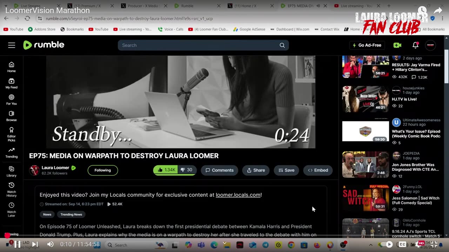Reload the browser page
The image size is (449, 252).
click(x=27, y=19)
